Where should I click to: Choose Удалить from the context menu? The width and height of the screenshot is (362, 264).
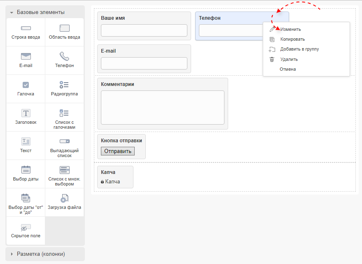point(289,59)
